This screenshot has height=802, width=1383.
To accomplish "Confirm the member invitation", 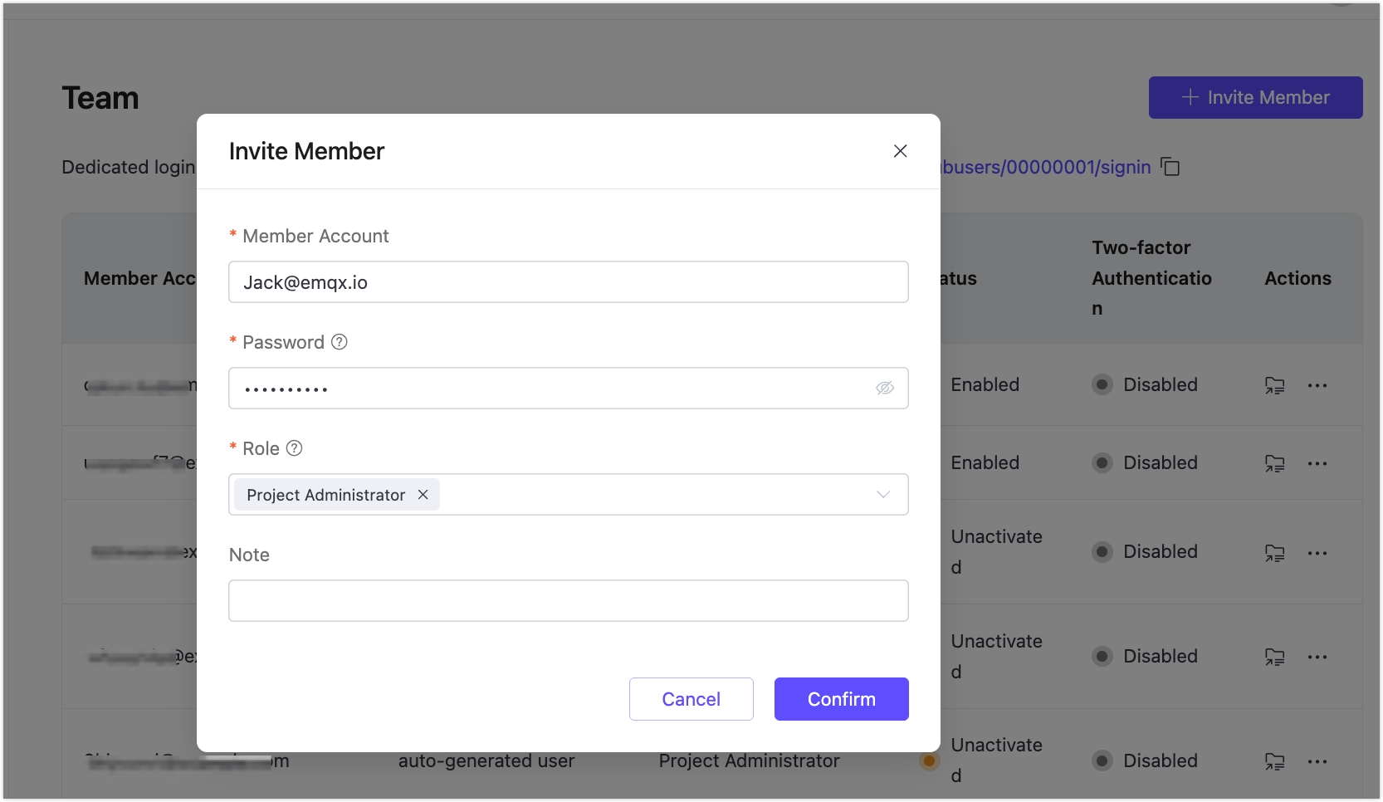I will pyautogui.click(x=841, y=699).
